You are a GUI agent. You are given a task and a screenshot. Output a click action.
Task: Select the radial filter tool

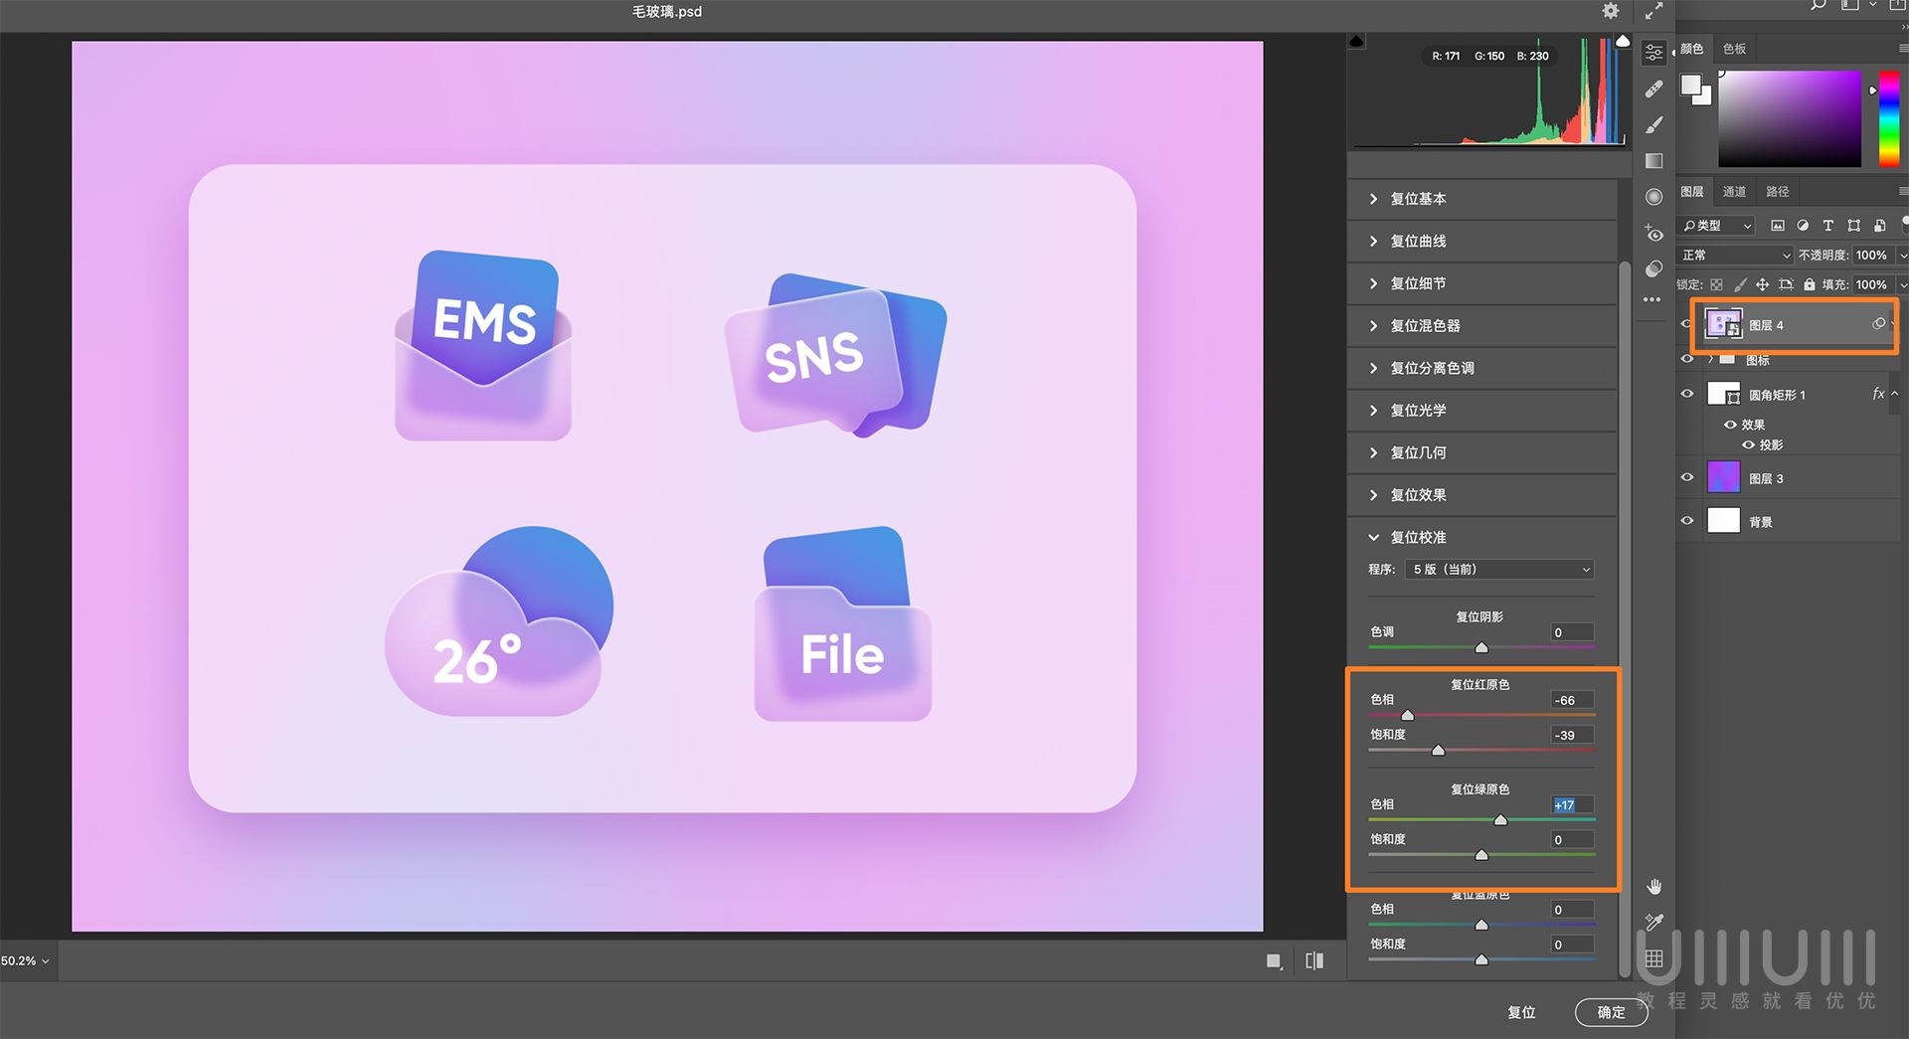pyautogui.click(x=1653, y=197)
